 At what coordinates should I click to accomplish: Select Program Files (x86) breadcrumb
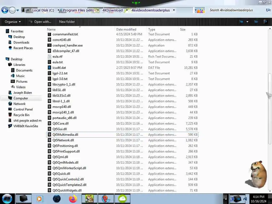tap(78, 10)
